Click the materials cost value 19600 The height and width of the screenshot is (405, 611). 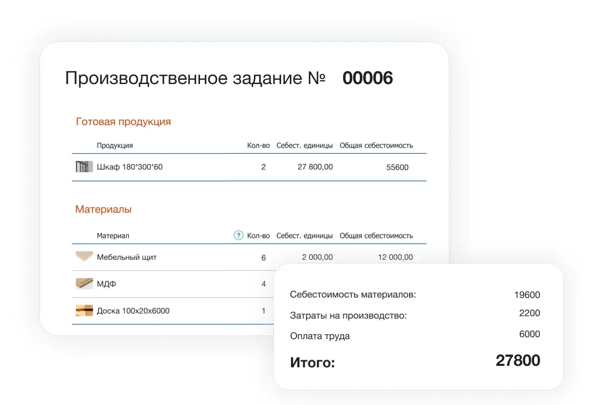pos(527,295)
